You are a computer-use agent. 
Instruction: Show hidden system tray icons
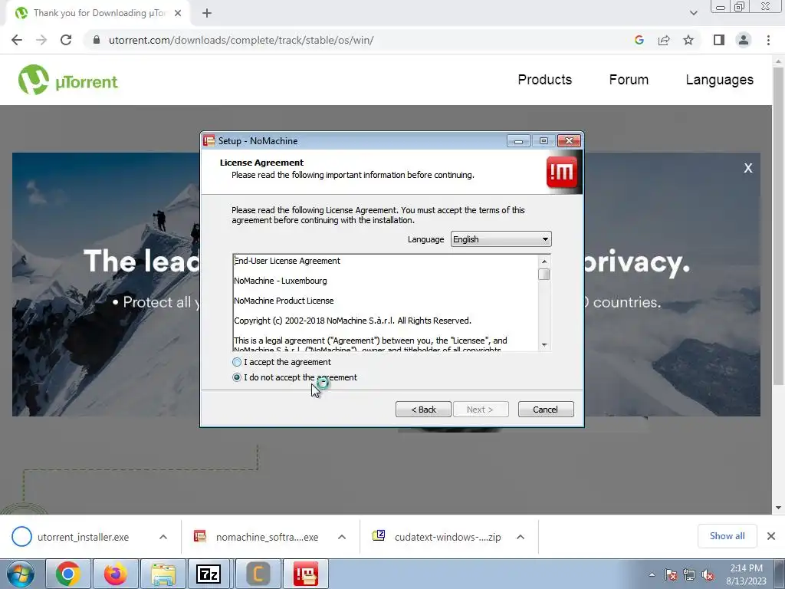(652, 574)
